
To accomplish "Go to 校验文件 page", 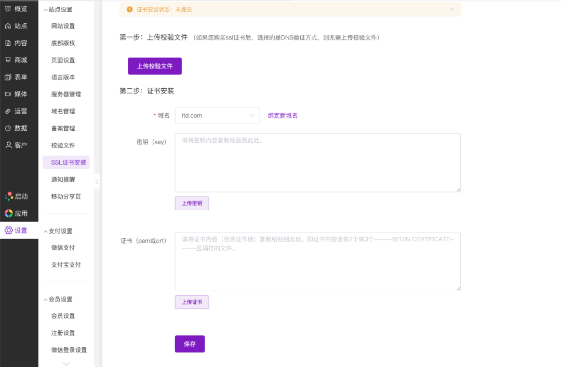I will coord(63,145).
